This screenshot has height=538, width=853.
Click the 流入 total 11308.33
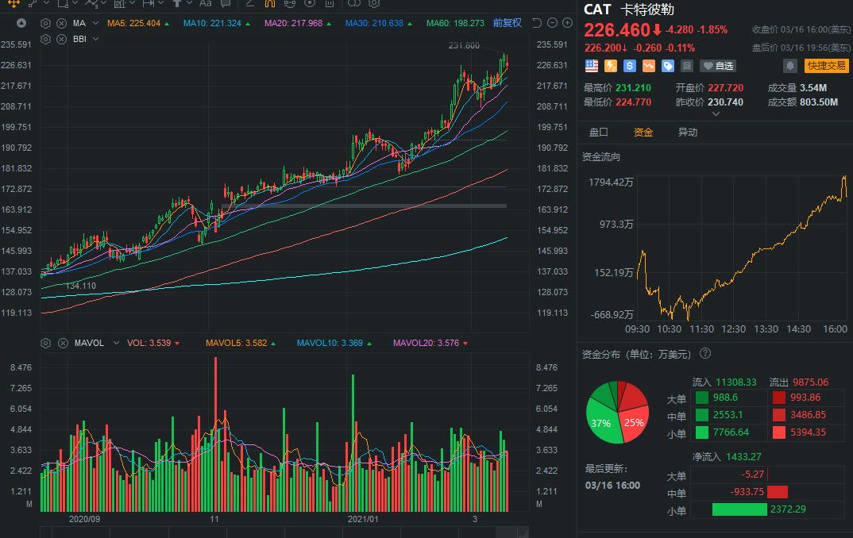(736, 382)
